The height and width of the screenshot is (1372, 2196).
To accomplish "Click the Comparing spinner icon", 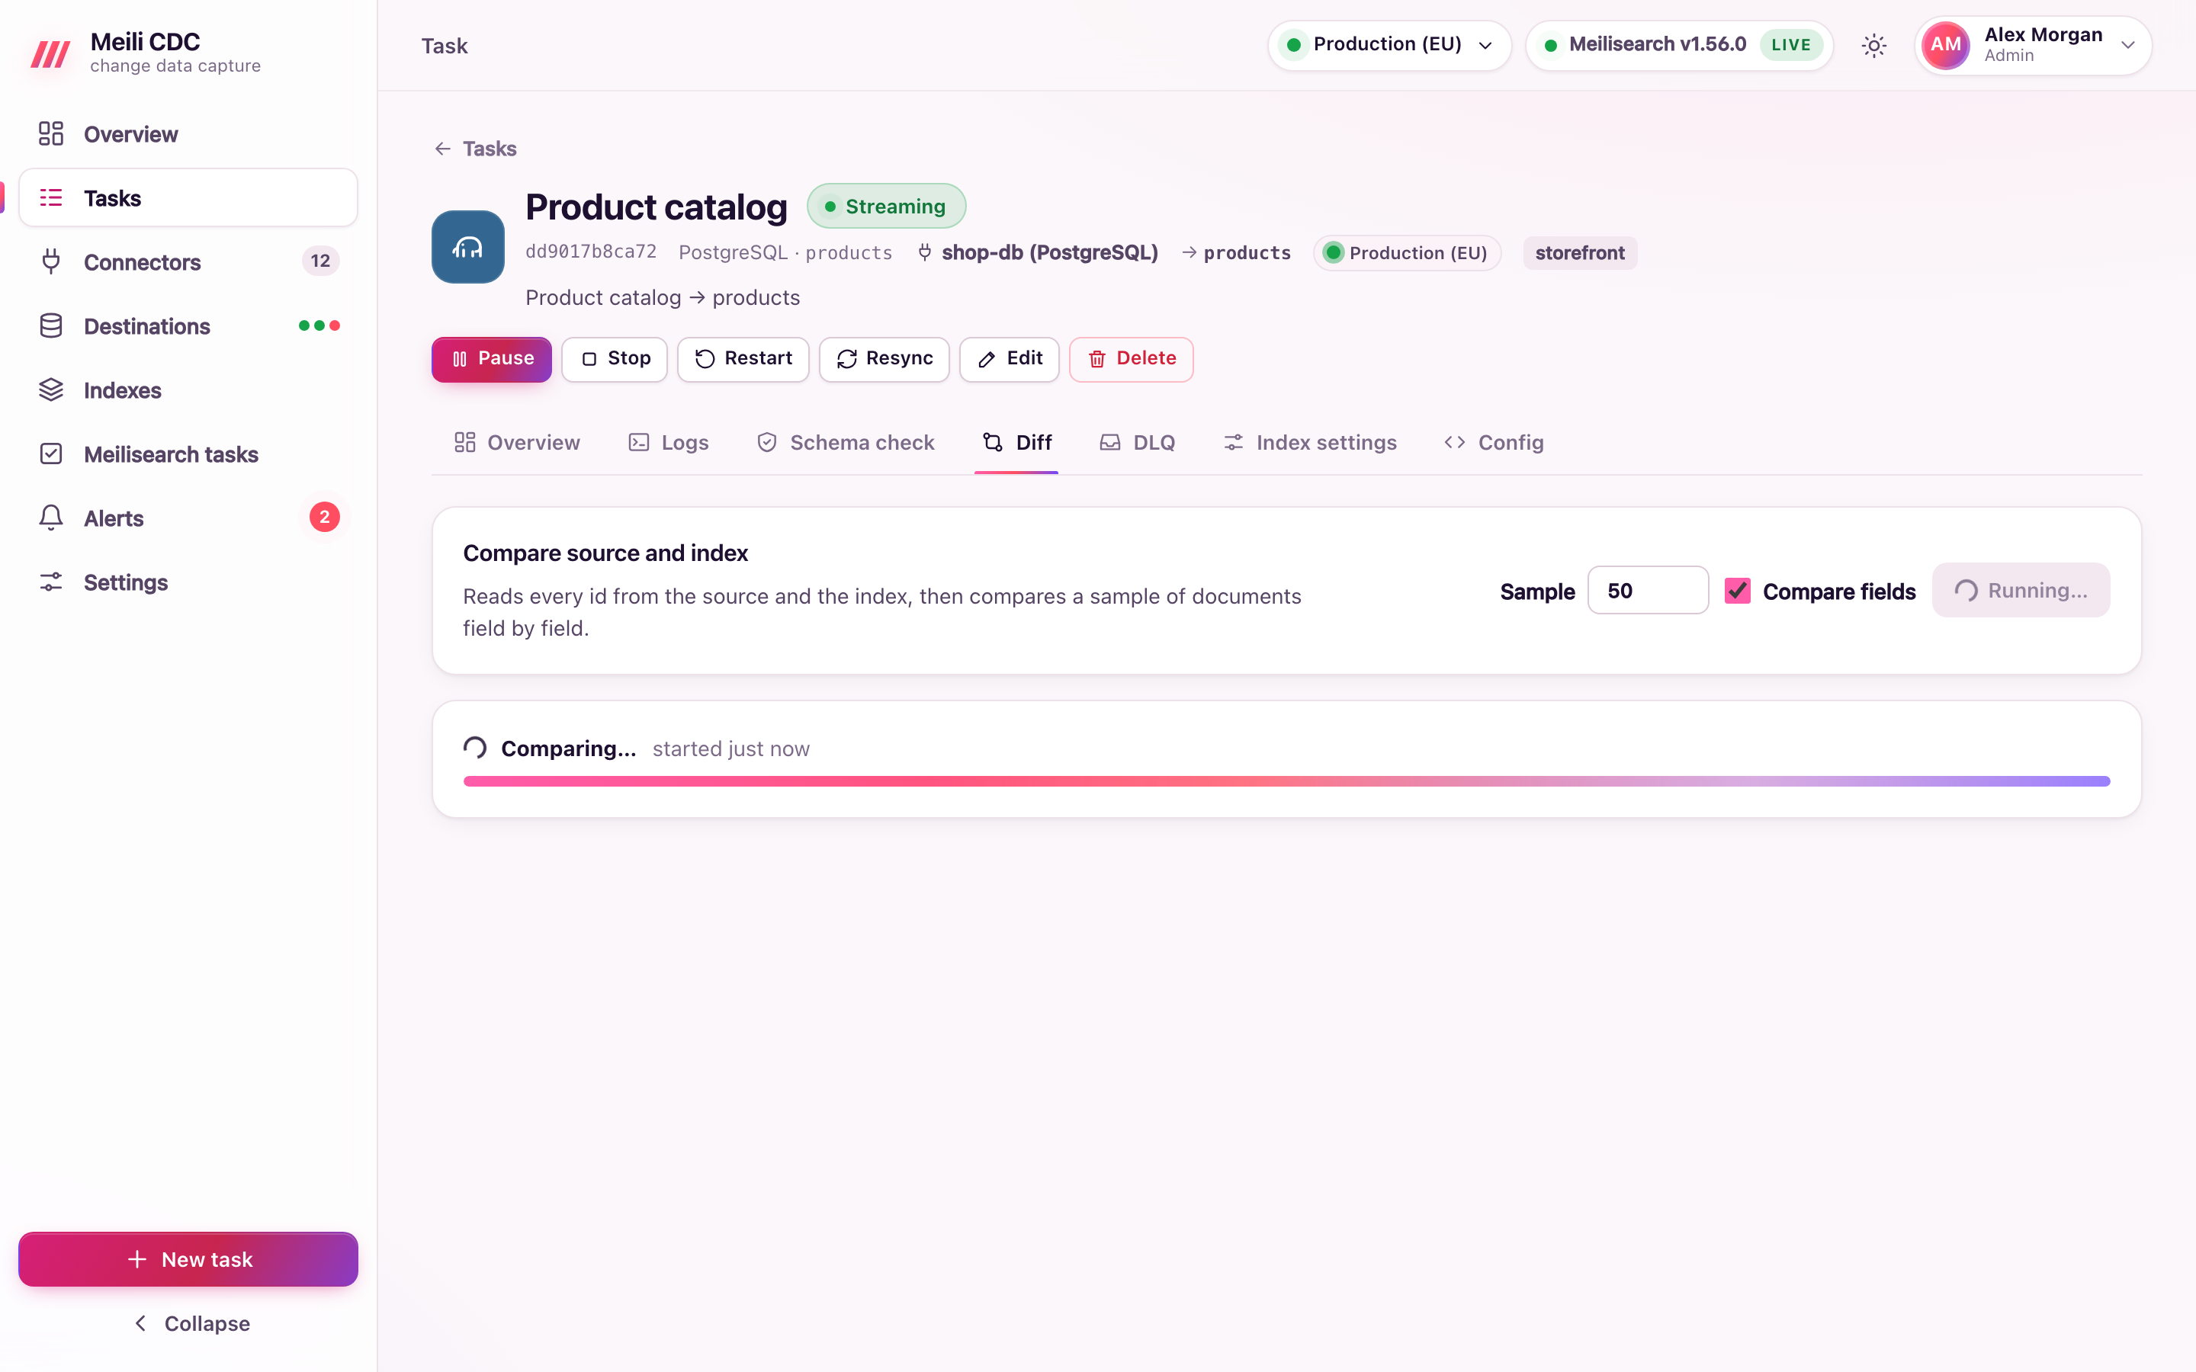I will tap(476, 748).
